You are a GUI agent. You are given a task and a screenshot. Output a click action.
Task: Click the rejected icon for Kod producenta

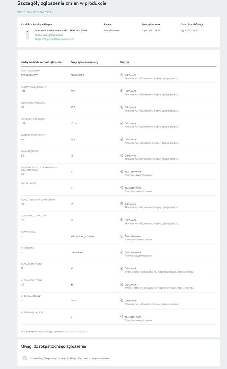(122, 75)
